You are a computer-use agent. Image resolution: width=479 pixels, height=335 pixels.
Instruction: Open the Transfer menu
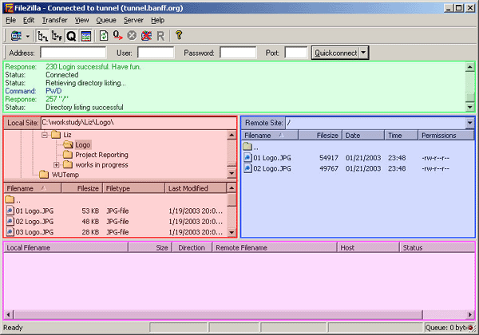54,20
